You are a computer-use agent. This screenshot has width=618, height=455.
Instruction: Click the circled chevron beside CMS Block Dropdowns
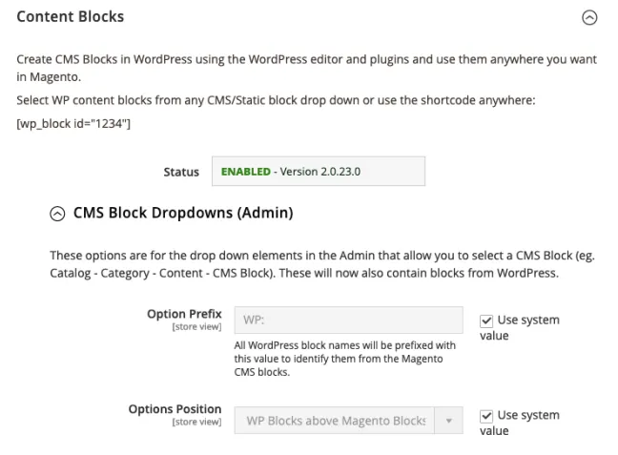[x=58, y=214]
